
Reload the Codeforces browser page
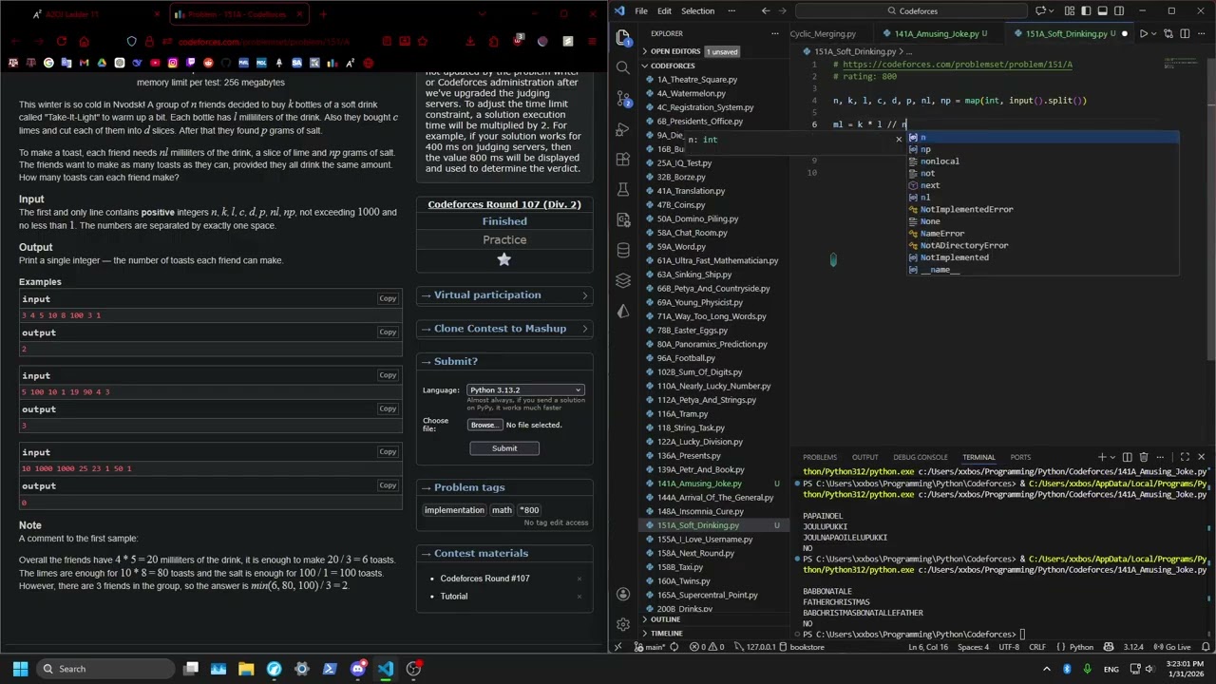point(62,42)
